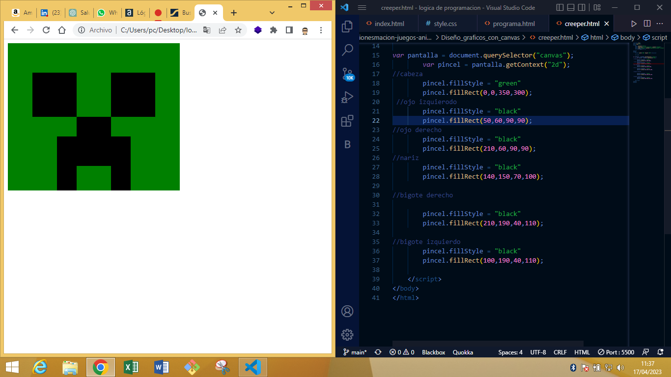Click Quokka in the status bar

click(x=463, y=352)
